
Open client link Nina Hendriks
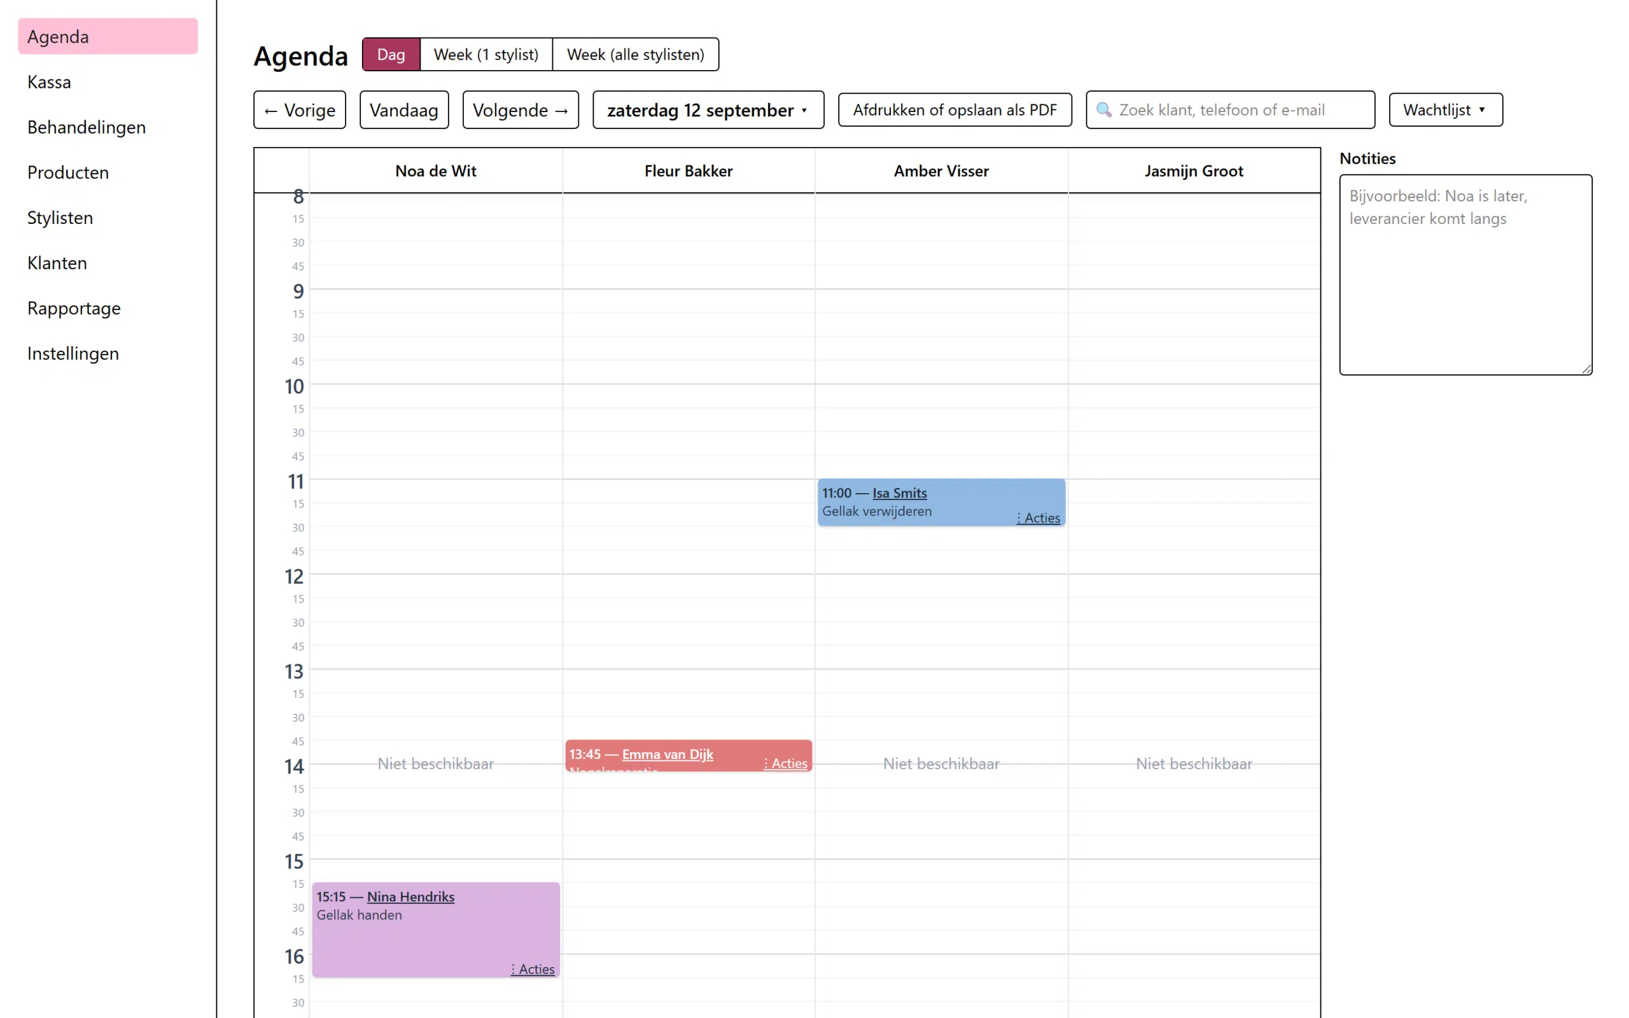410,897
